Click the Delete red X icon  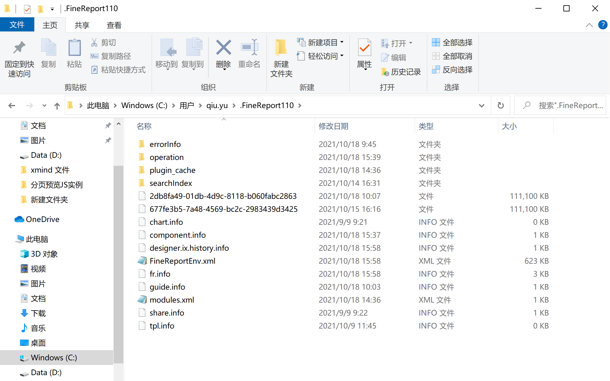tap(223, 48)
